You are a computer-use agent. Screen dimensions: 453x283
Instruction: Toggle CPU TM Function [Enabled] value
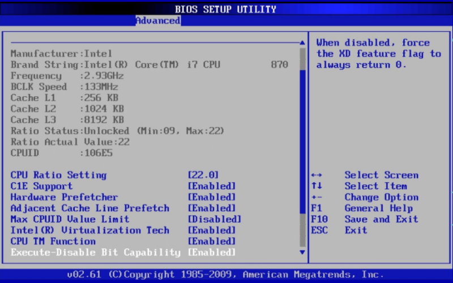(211, 241)
